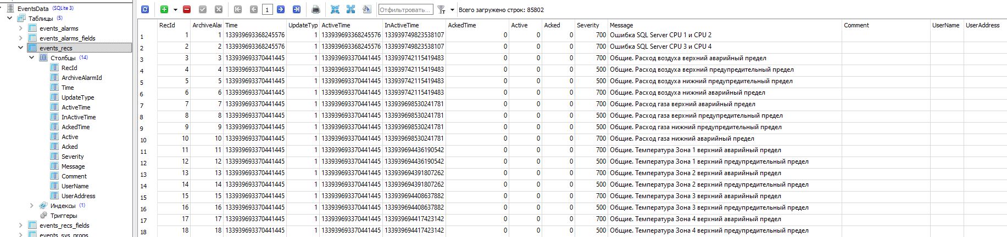Image resolution: width=1007 pixels, height=237 pixels.
Task: Expand the events_alarms table node
Action: (x=21, y=28)
